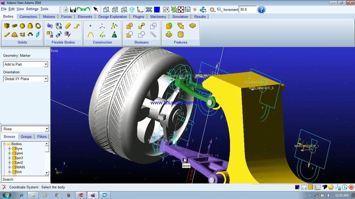Select the Cylinder solid tool

15,26
